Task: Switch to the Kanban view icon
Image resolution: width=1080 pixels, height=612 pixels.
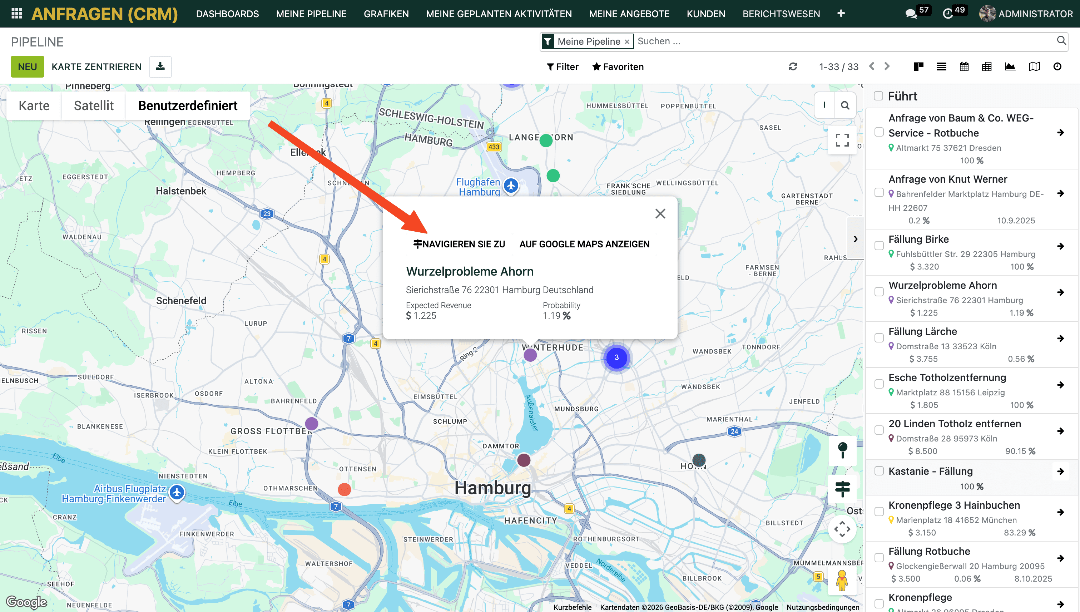Action: [918, 66]
